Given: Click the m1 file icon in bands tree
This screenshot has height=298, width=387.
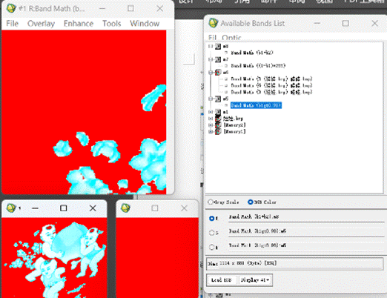Looking at the screenshot, I should pos(218,112).
